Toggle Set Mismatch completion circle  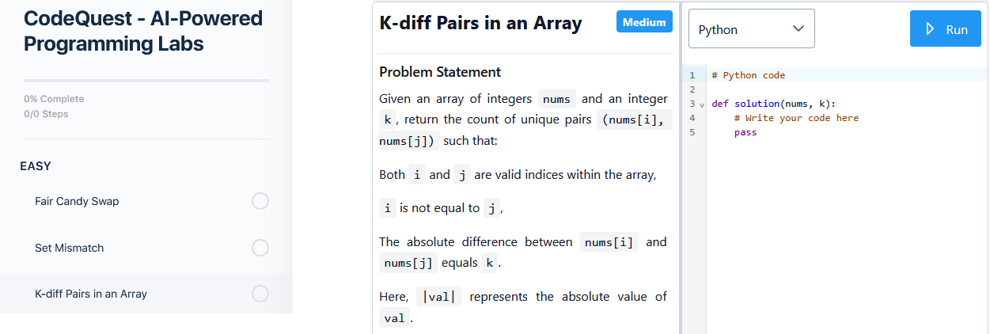[260, 248]
